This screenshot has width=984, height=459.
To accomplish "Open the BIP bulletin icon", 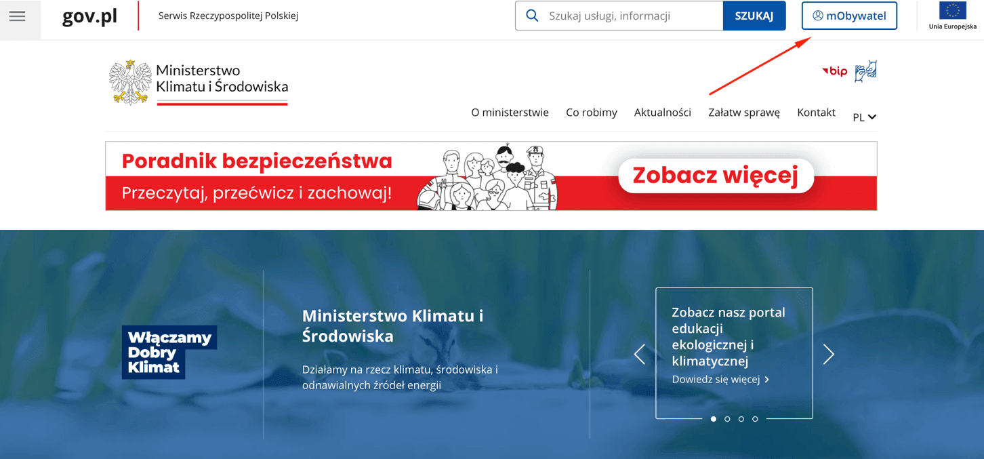I will pyautogui.click(x=835, y=71).
